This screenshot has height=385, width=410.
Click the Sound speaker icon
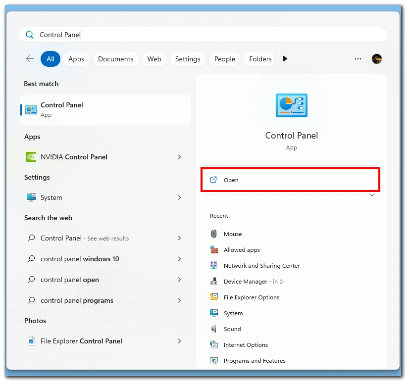coord(213,329)
